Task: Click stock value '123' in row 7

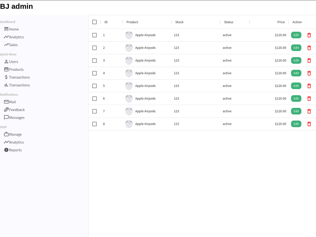Action: [176, 111]
